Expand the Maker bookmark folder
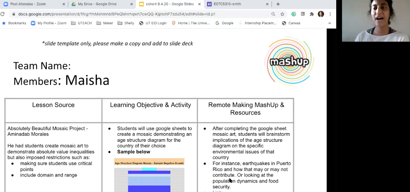This screenshot has width=410, height=192. click(105, 23)
